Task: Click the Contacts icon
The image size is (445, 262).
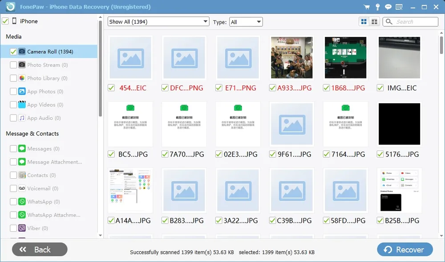Action: click(x=22, y=175)
